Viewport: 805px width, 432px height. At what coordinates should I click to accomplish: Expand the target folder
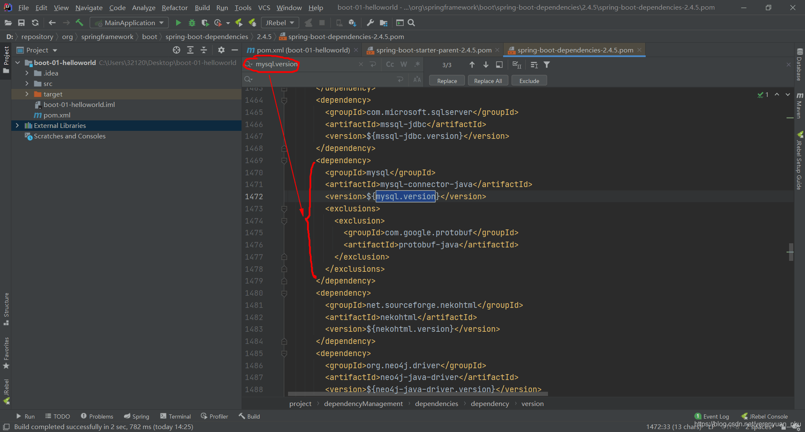point(27,94)
